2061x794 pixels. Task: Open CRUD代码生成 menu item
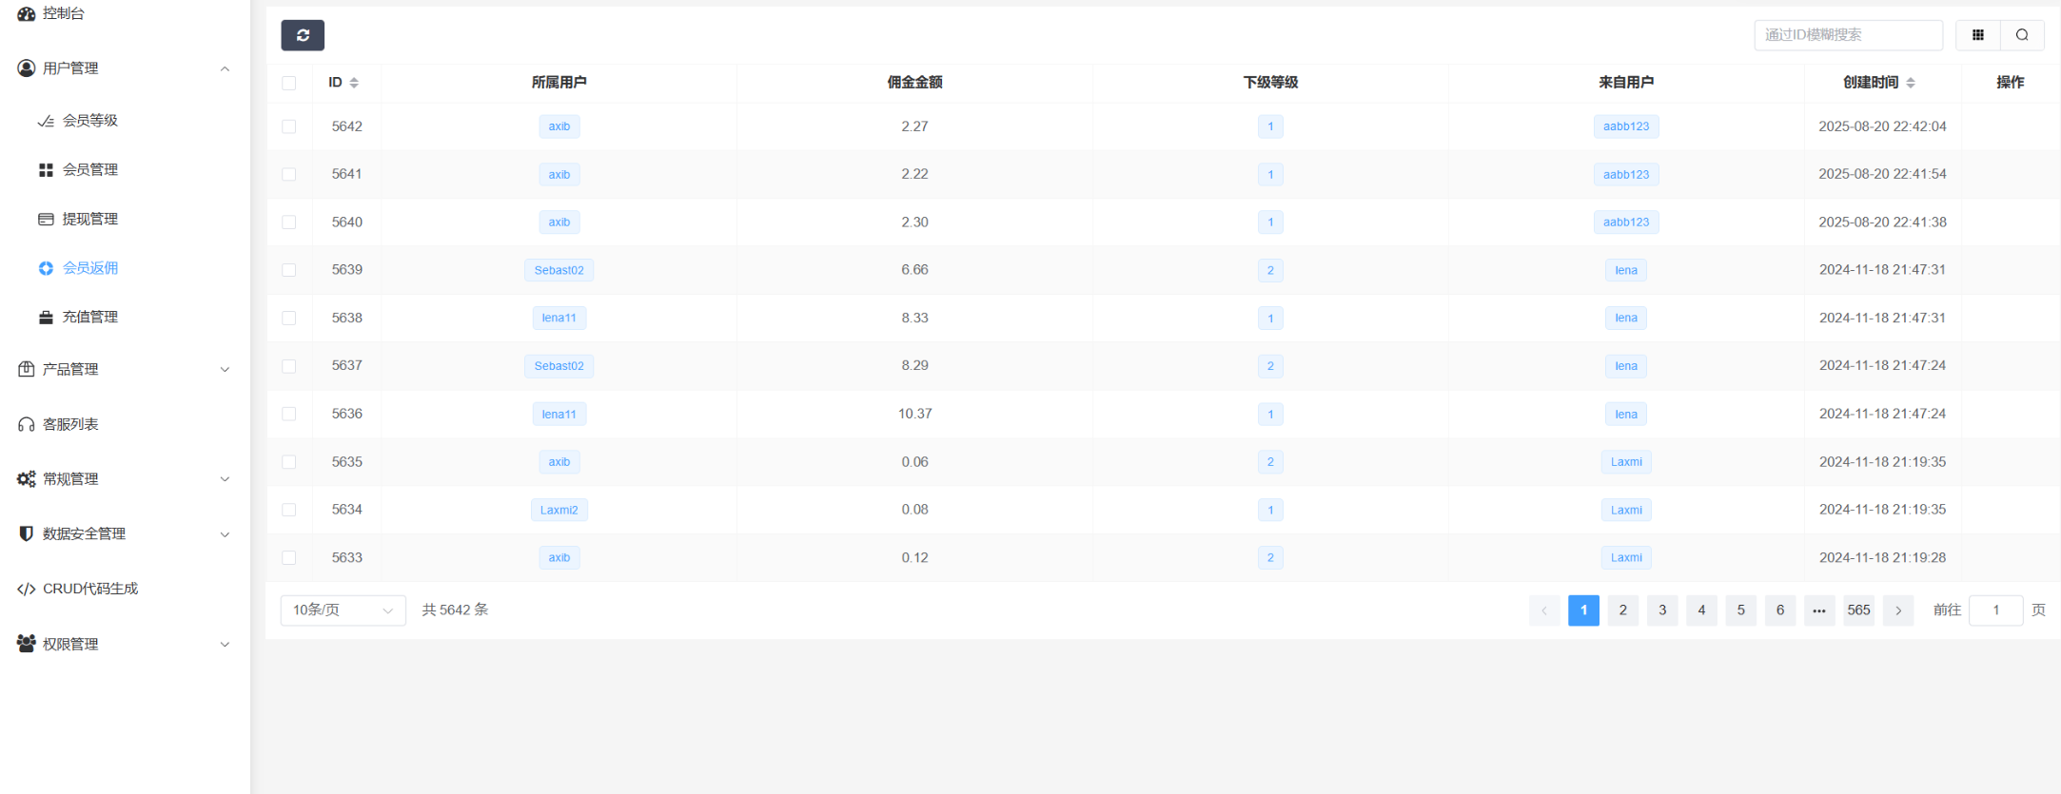89,589
